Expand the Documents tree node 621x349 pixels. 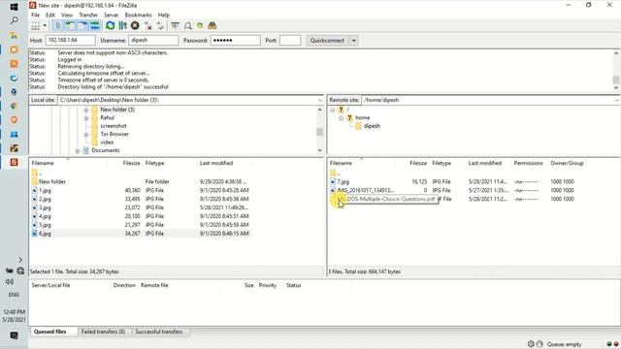[78, 151]
